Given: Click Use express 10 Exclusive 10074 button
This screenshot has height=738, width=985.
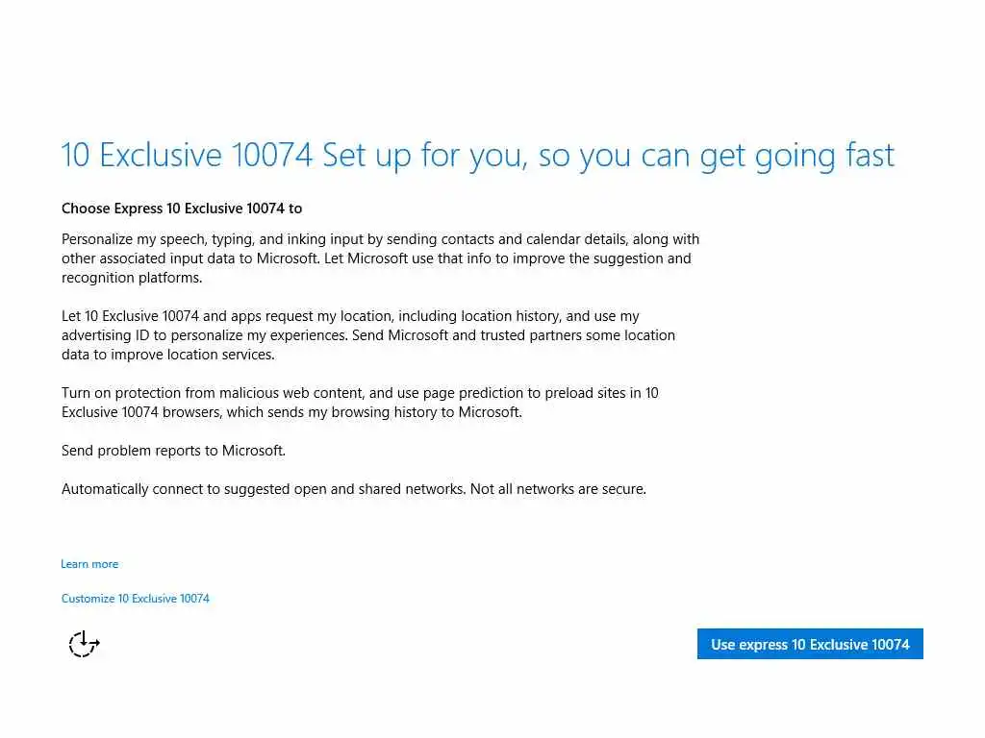Looking at the screenshot, I should point(810,644).
